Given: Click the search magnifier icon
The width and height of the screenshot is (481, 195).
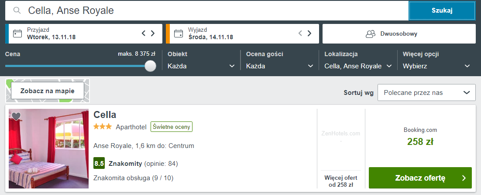Looking at the screenshot, I should pyautogui.click(x=17, y=11).
